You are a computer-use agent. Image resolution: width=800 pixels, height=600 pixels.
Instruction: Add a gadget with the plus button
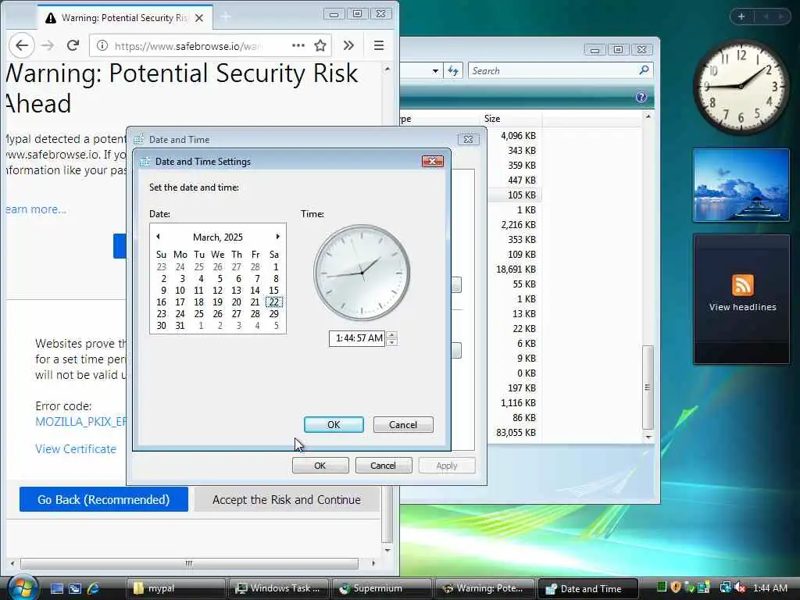[741, 16]
